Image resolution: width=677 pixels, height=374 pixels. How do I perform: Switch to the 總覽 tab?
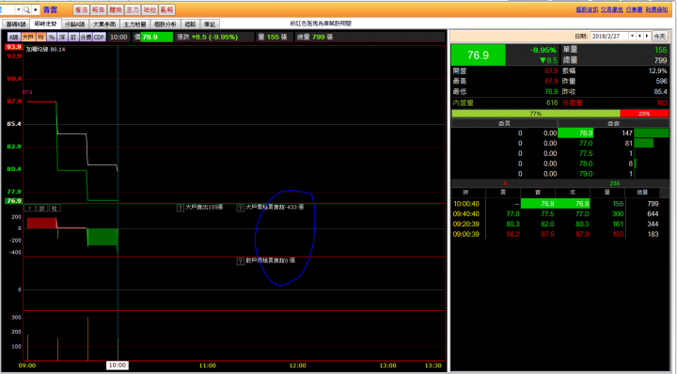pos(190,24)
